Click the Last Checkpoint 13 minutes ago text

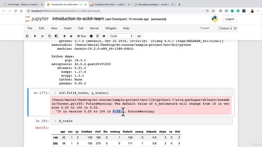[x=127, y=19]
